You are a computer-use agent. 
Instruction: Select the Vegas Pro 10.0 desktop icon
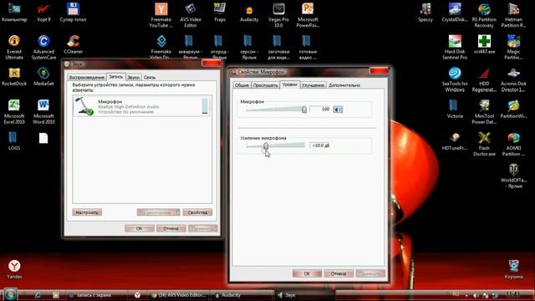[x=278, y=15]
